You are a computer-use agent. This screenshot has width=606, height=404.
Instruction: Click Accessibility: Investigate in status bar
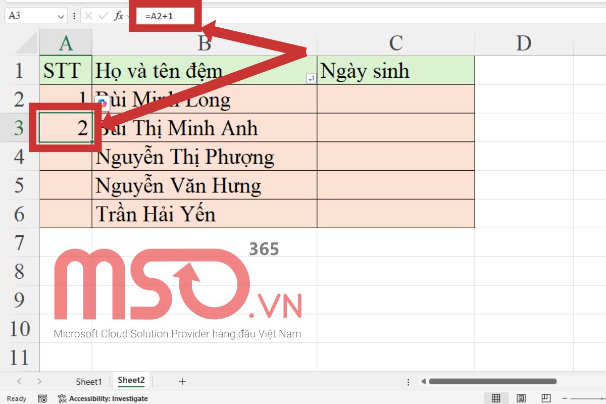(103, 398)
